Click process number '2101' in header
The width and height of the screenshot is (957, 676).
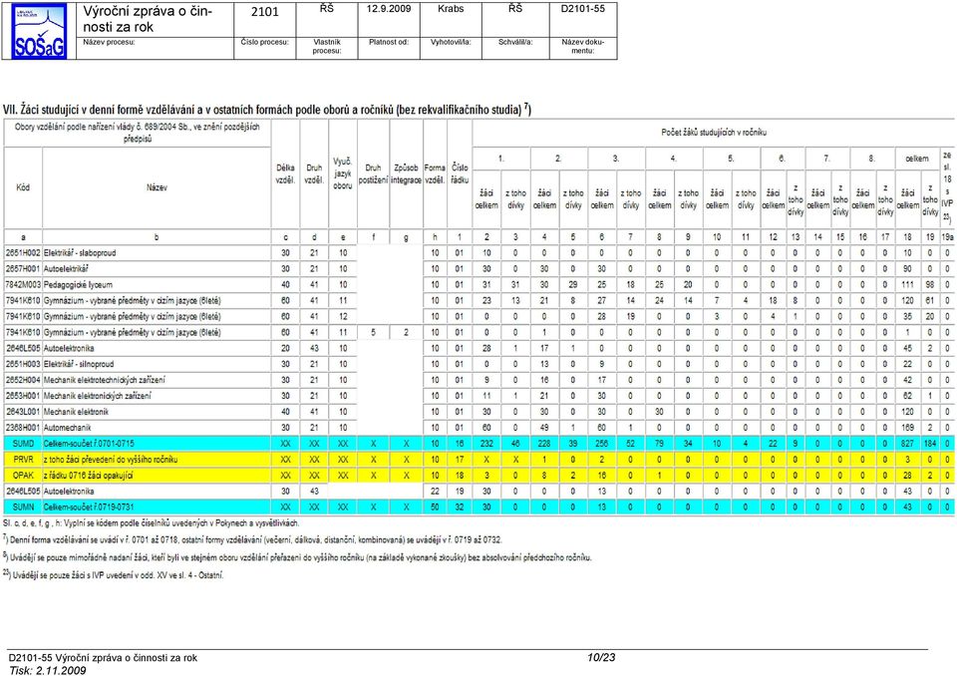tap(264, 12)
